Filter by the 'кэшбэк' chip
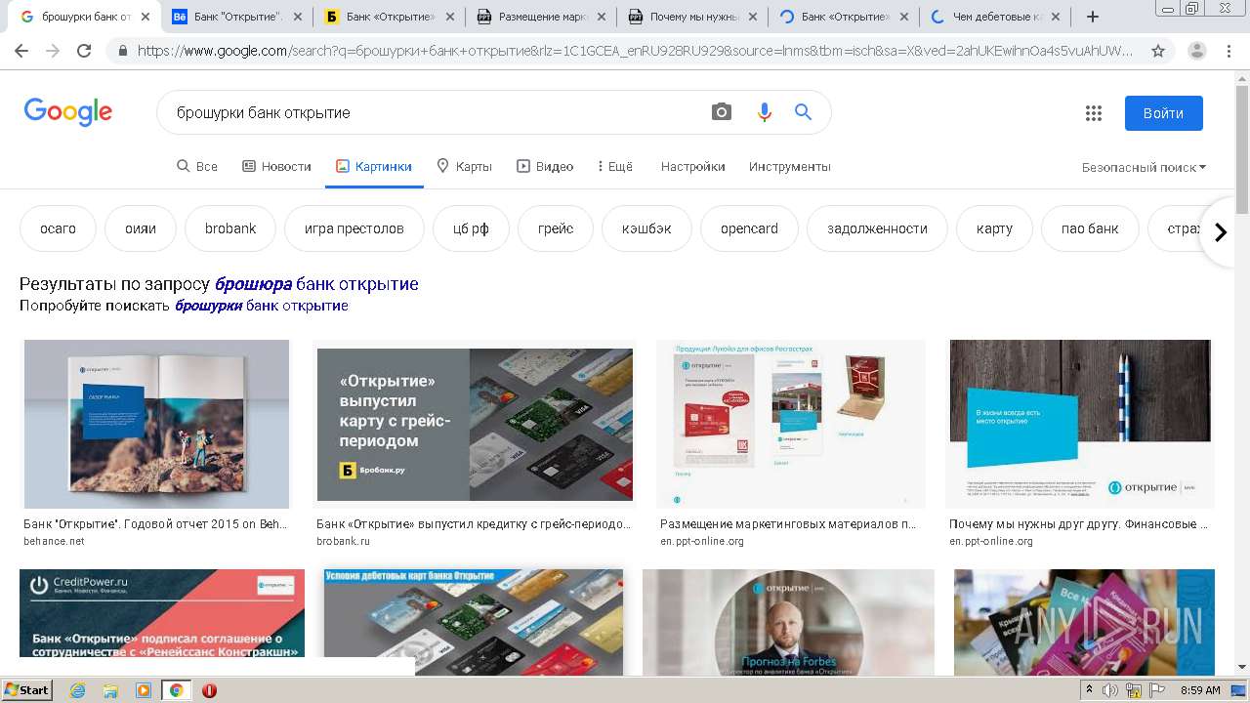Screen dimensions: 1250x703 646,228
